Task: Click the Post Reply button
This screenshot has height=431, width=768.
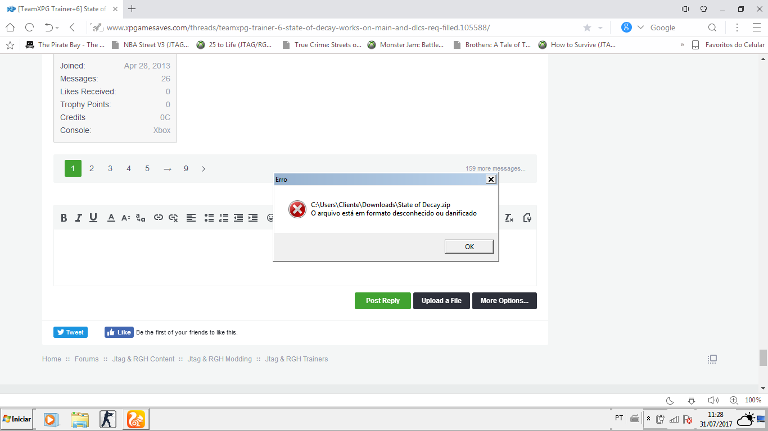Action: (382, 301)
